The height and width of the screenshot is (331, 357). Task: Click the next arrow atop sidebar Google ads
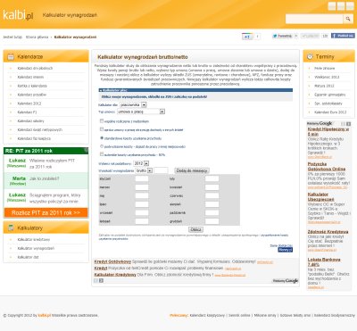pyautogui.click(x=348, y=124)
